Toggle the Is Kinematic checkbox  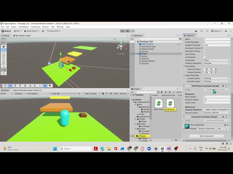point(205,57)
